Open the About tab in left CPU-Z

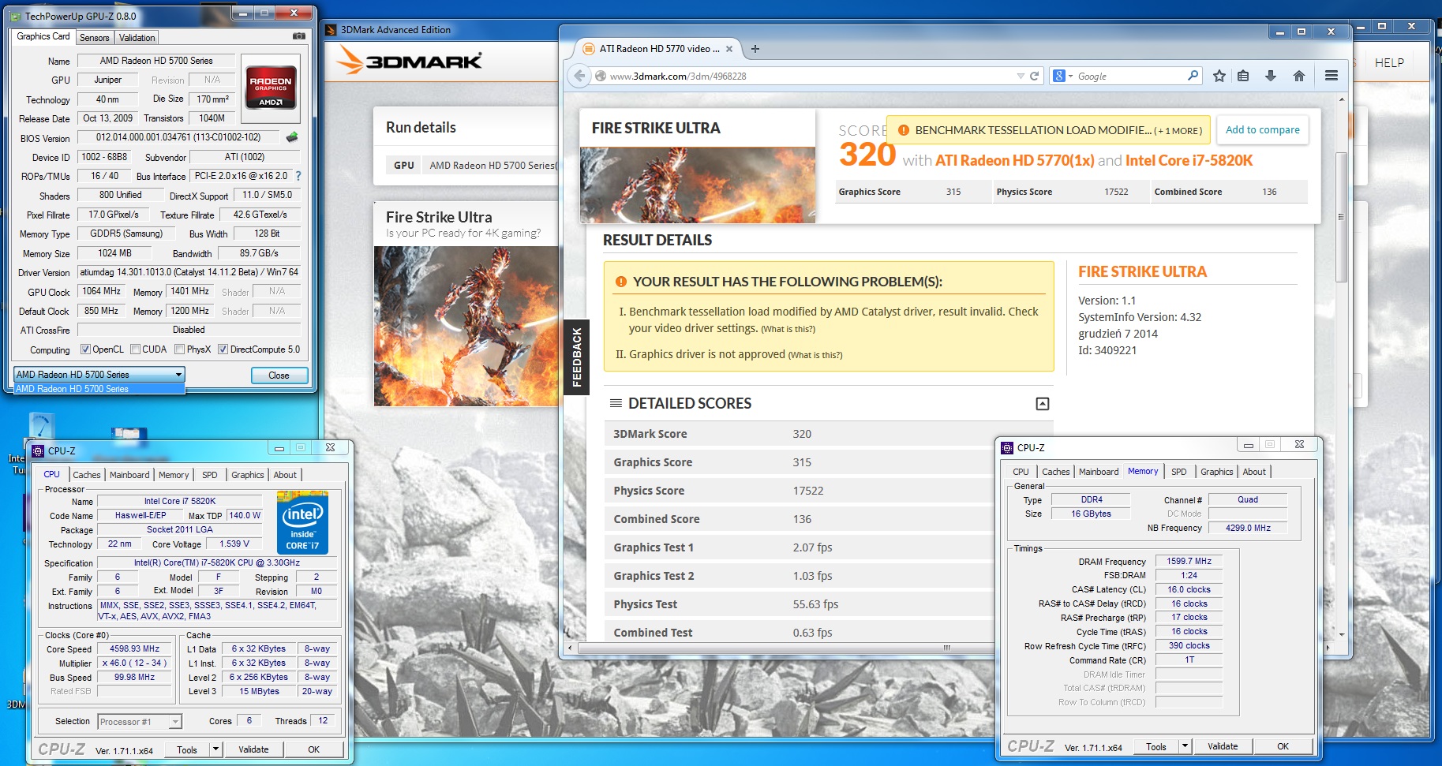(285, 475)
